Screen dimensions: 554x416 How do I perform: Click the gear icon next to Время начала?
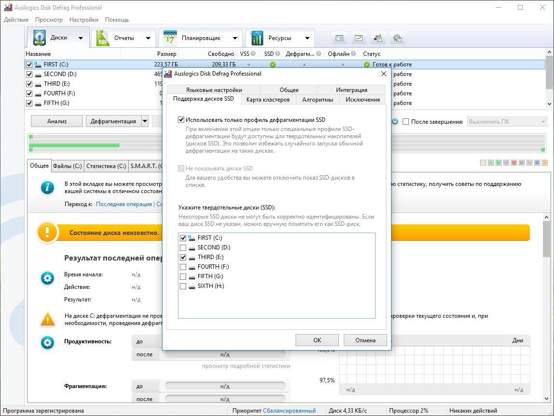click(47, 278)
